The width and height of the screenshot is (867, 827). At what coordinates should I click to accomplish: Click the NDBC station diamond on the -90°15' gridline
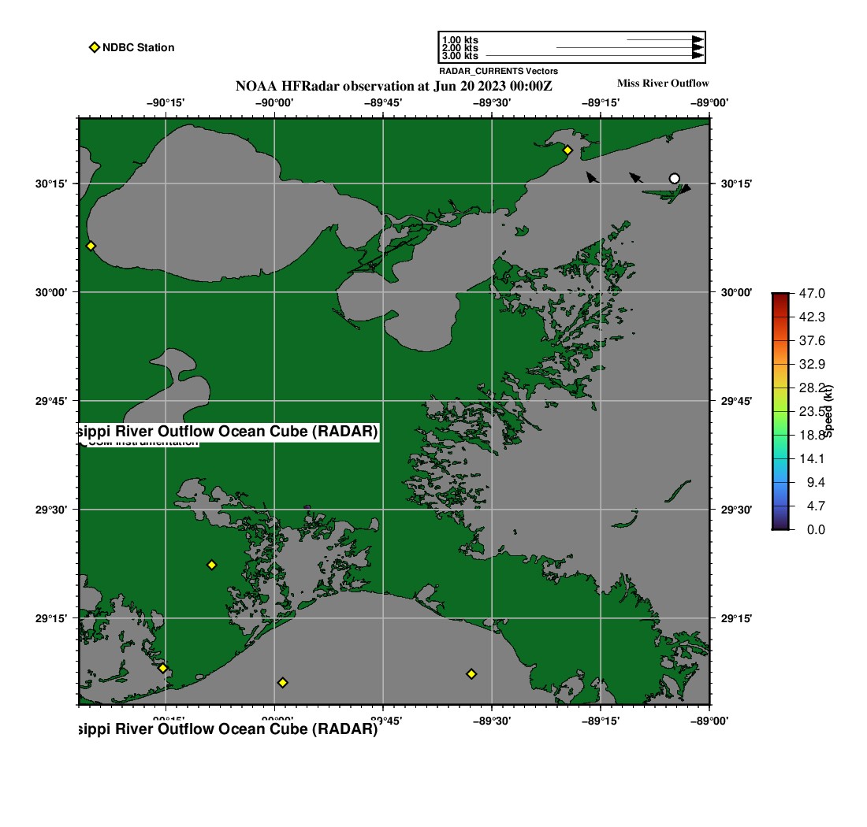163,668
